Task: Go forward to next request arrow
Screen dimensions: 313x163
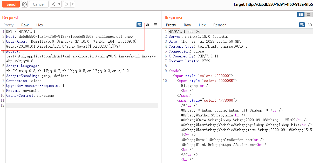Action: point(67,4)
